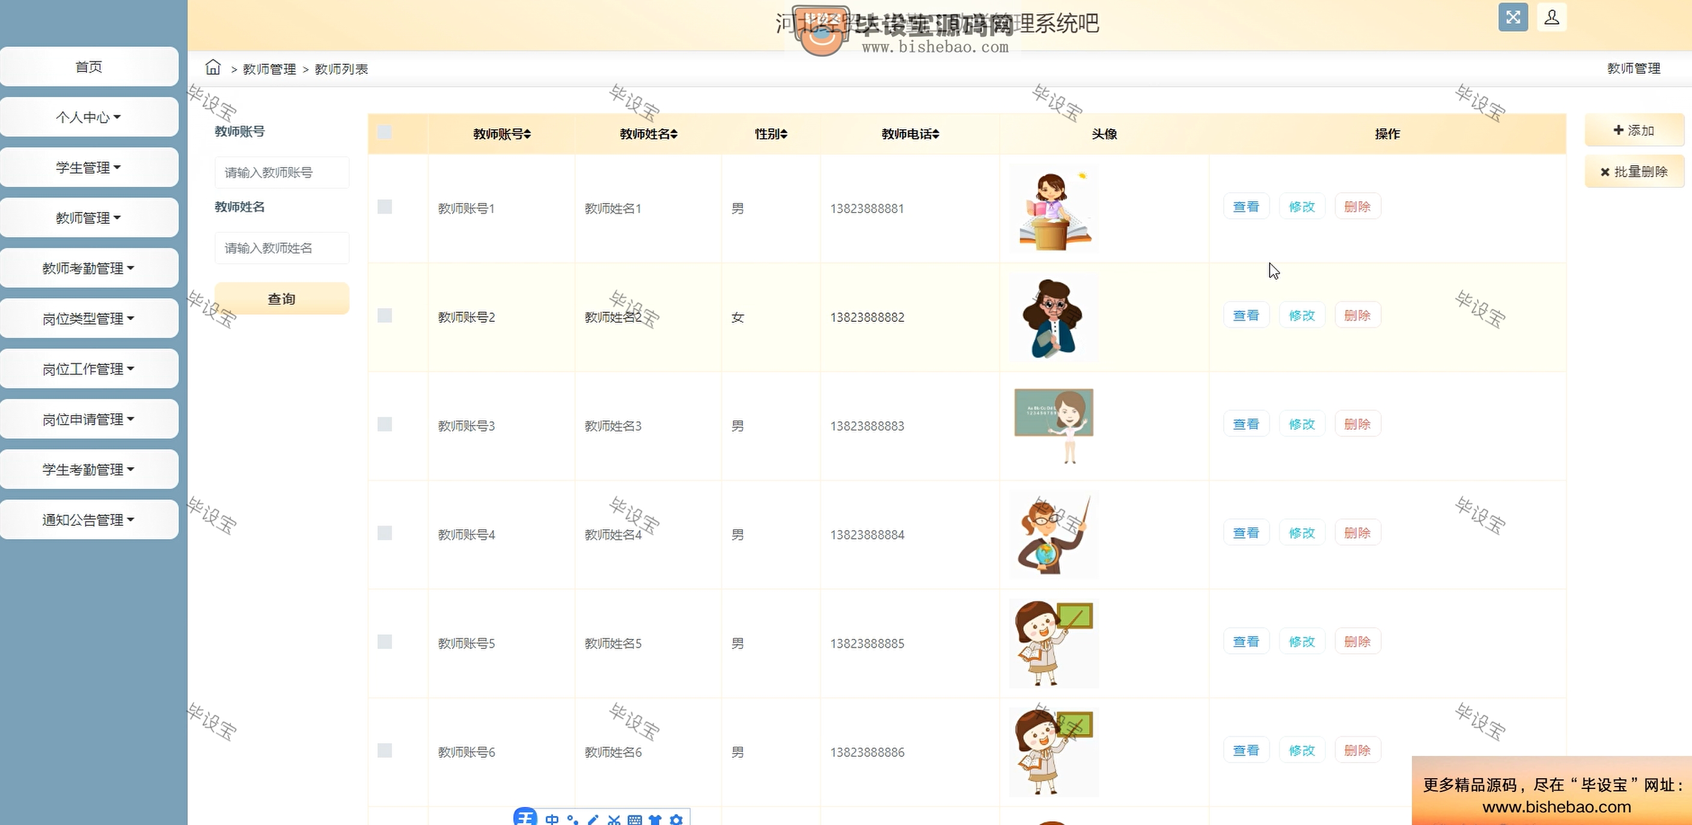Expand the 教师考勤管理 sidebar menu
Viewport: 1692px width, 825px height.
pyautogui.click(x=89, y=268)
